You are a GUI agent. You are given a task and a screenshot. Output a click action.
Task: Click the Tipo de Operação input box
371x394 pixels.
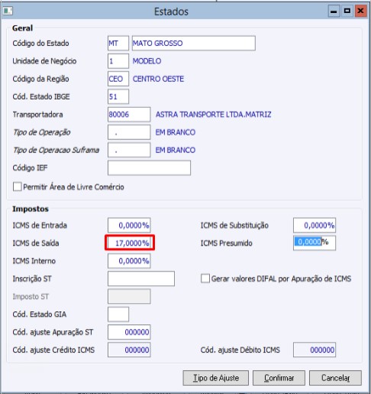129,132
